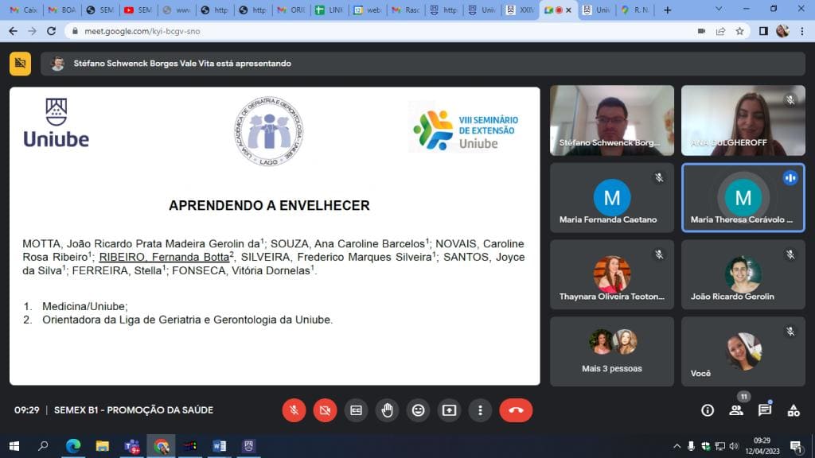Screen dimensions: 815x458
Task: Turn on the camera in call controls
Action: tap(325, 410)
